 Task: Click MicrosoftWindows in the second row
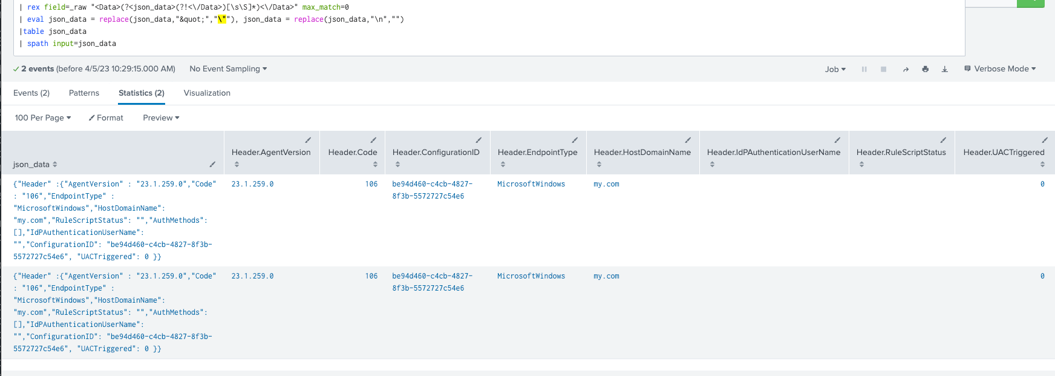pos(531,276)
